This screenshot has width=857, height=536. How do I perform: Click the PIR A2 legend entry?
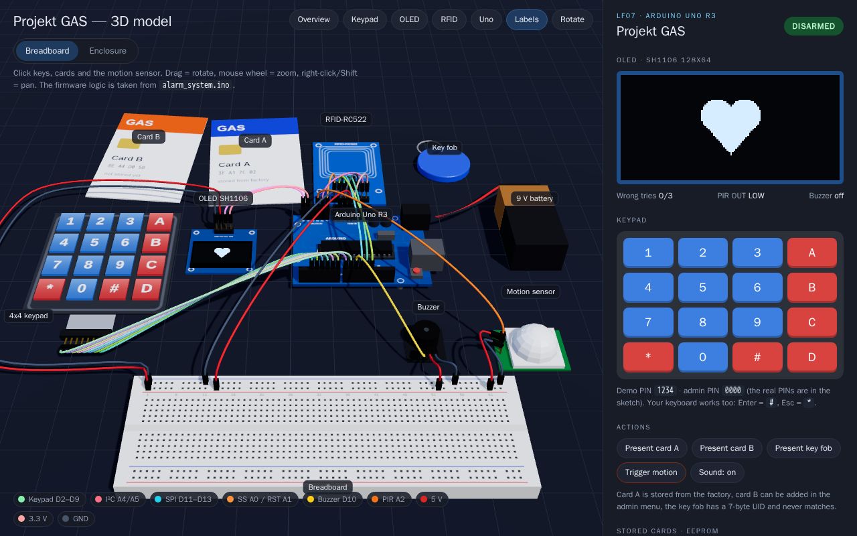pos(388,499)
